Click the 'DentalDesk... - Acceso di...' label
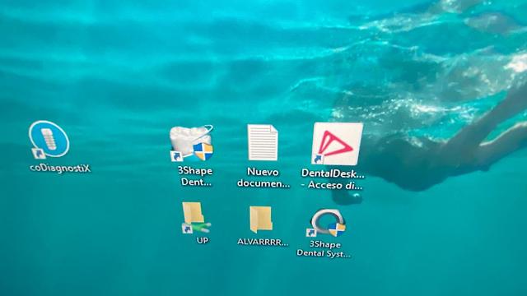The height and width of the screenshot is (296, 527). (333, 179)
